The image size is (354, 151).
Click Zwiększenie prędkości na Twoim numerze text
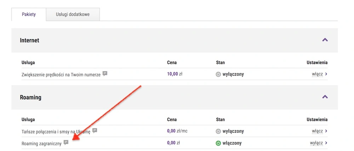point(61,75)
